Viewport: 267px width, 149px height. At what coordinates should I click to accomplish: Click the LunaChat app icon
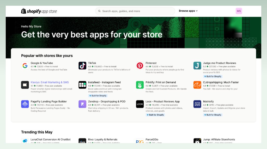(25, 141)
